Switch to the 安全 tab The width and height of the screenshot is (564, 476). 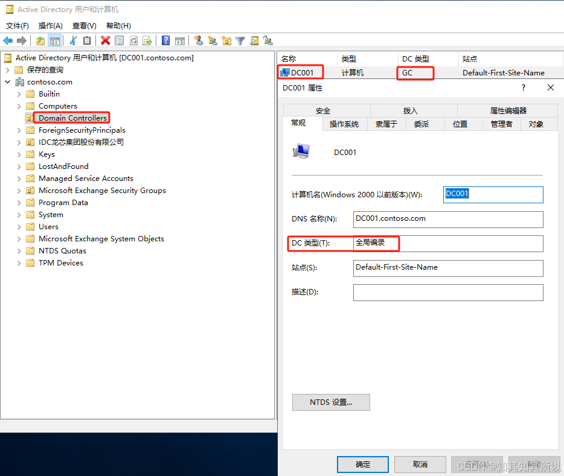[327, 110]
